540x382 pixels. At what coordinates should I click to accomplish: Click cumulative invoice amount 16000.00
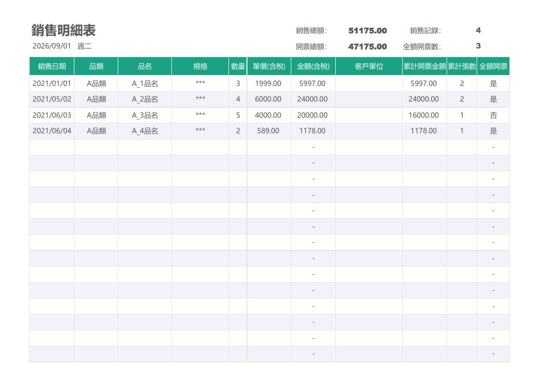(x=423, y=115)
